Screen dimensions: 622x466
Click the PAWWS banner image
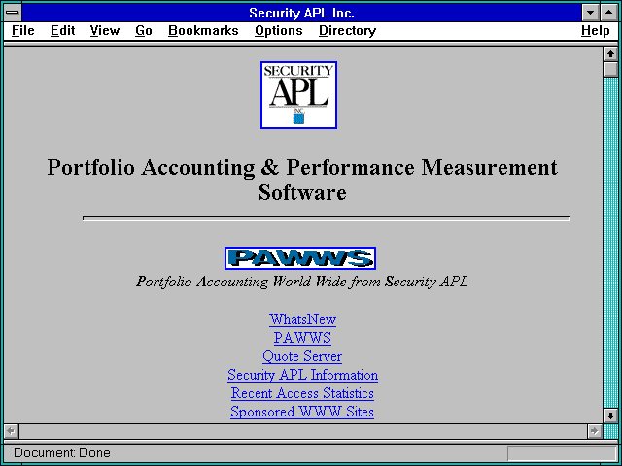(x=300, y=258)
